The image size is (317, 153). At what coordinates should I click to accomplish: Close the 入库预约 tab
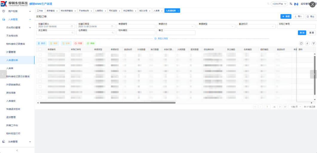pyautogui.click(x=105, y=11)
